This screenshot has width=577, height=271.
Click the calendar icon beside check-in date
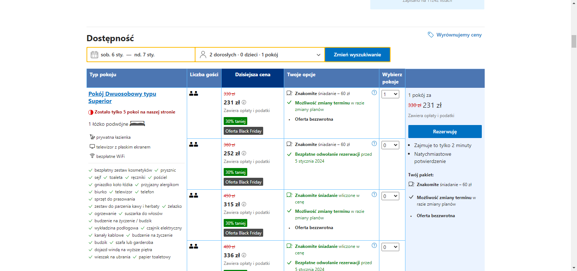coord(94,55)
